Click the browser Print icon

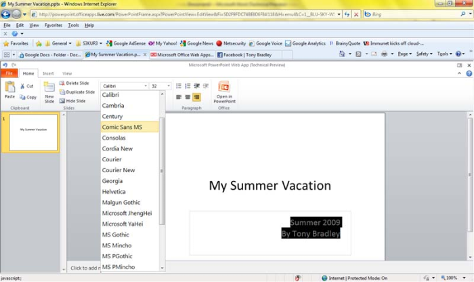pos(384,54)
